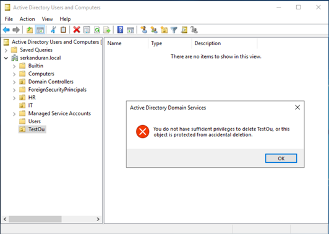Viewport: 329px width, 234px height.
Task: Click the Help question mark toolbar icon
Action: (x=120, y=30)
